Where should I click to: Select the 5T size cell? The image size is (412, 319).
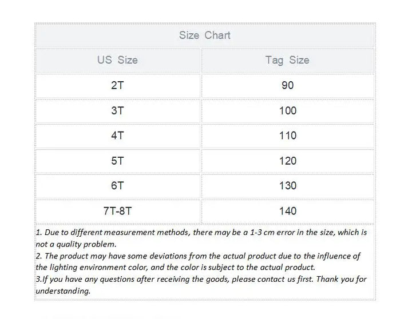point(117,161)
